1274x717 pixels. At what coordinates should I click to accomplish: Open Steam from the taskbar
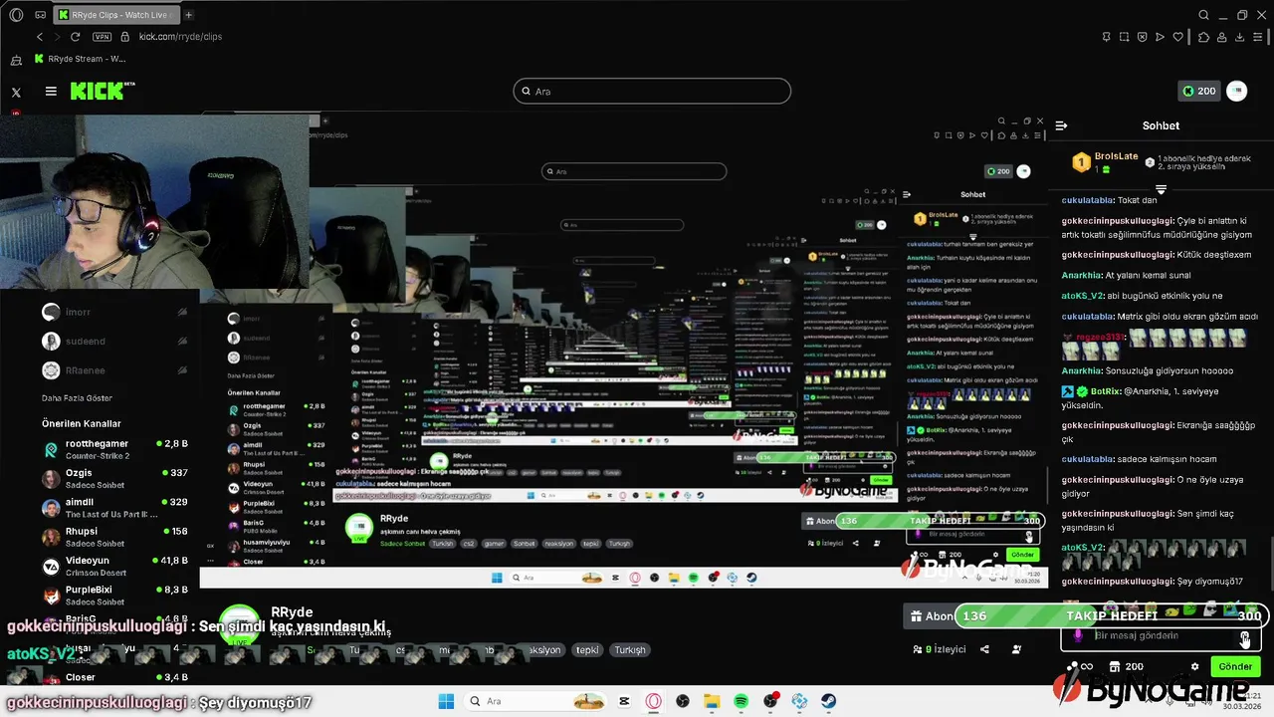(828, 701)
